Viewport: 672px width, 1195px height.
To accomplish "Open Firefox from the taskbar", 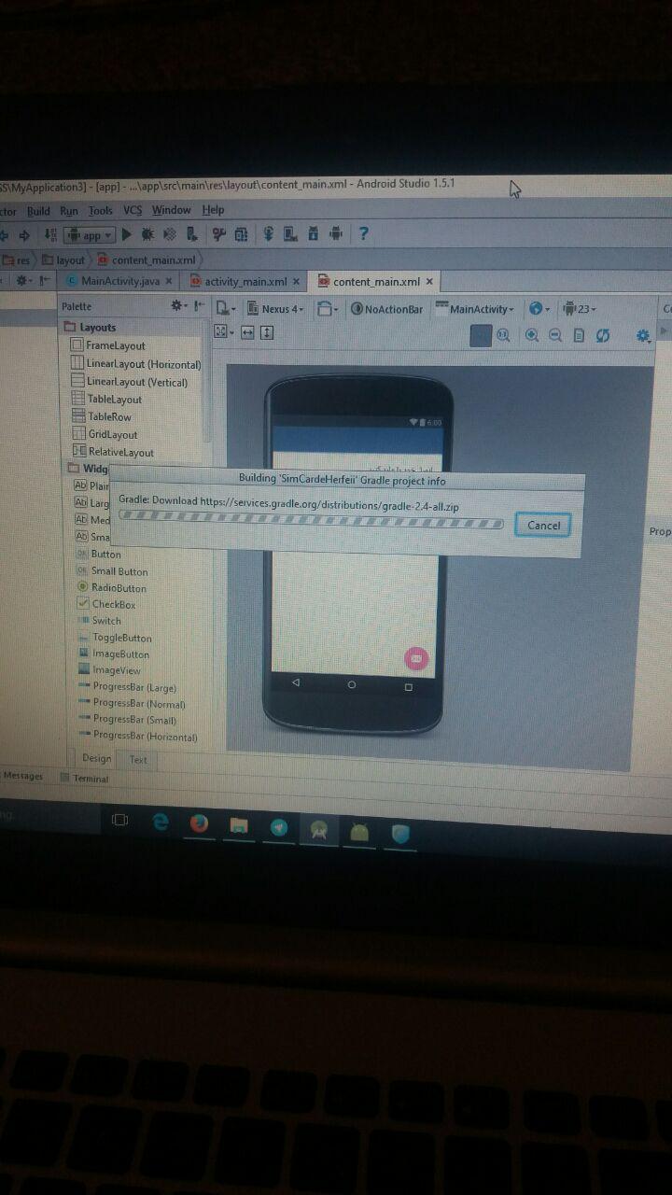I will point(199,824).
